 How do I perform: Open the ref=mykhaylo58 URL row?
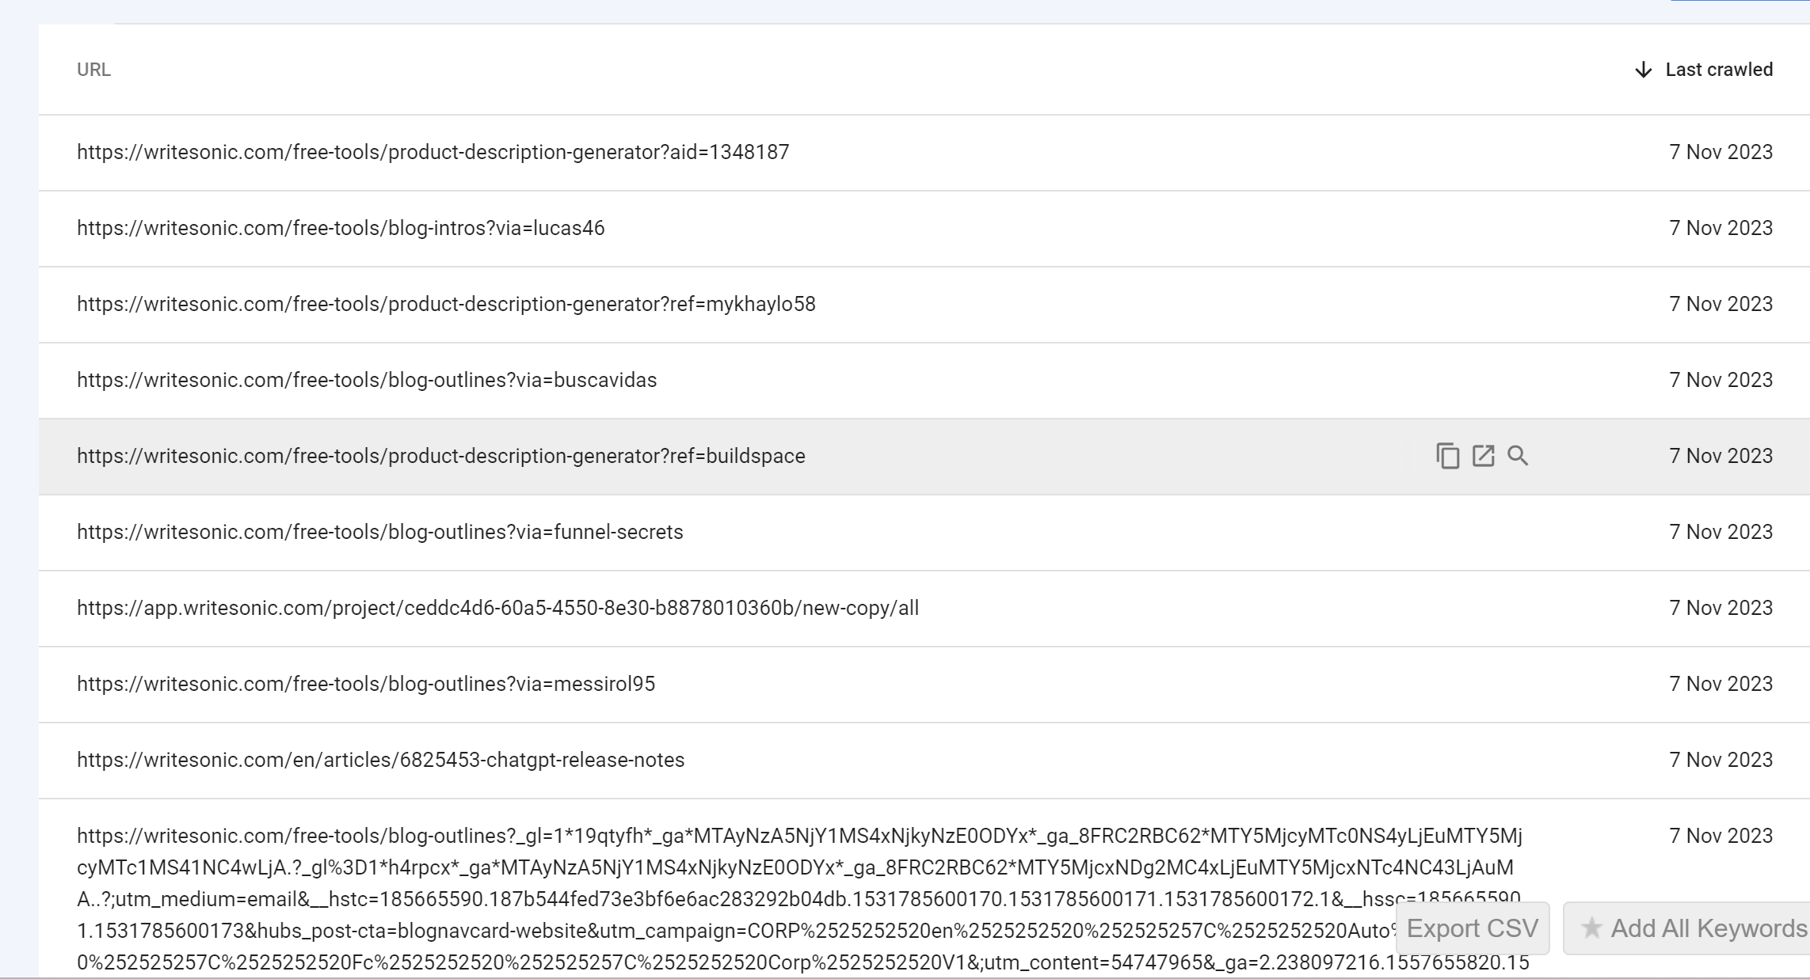pos(446,304)
